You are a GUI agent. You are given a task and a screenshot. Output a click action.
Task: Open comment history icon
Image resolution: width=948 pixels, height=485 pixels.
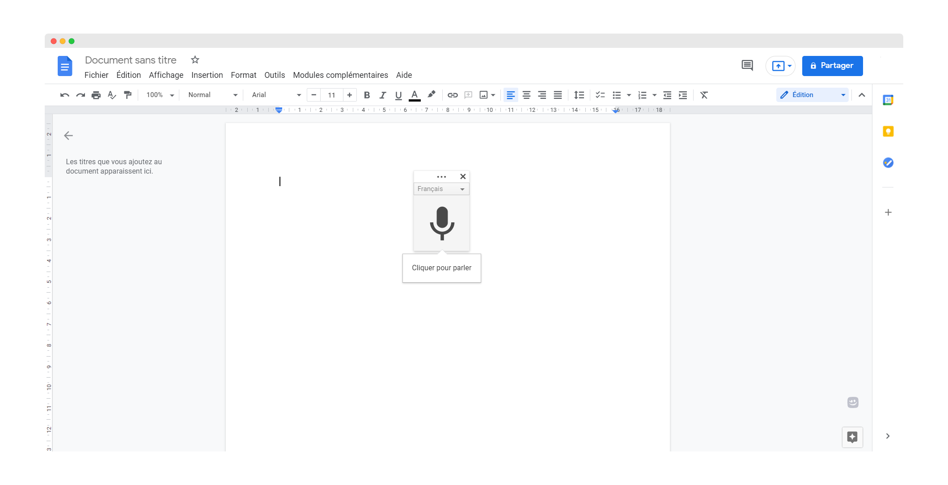tap(747, 66)
